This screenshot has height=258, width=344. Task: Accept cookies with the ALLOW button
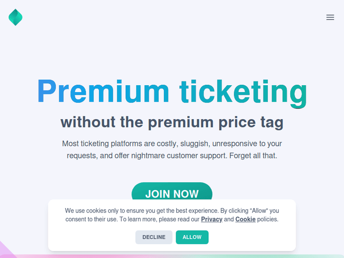(x=192, y=237)
